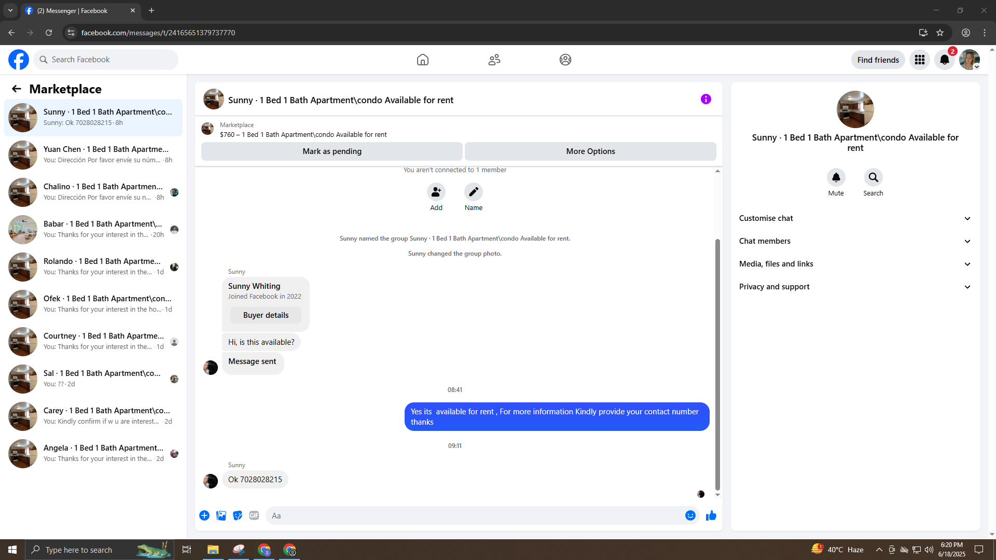The height and width of the screenshot is (560, 996).
Task: Open Angela conversation
Action: pyautogui.click(x=93, y=454)
